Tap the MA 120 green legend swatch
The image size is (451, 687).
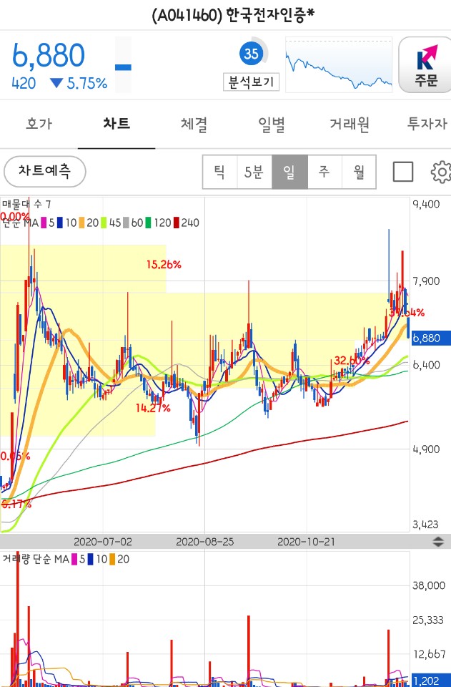148,223
